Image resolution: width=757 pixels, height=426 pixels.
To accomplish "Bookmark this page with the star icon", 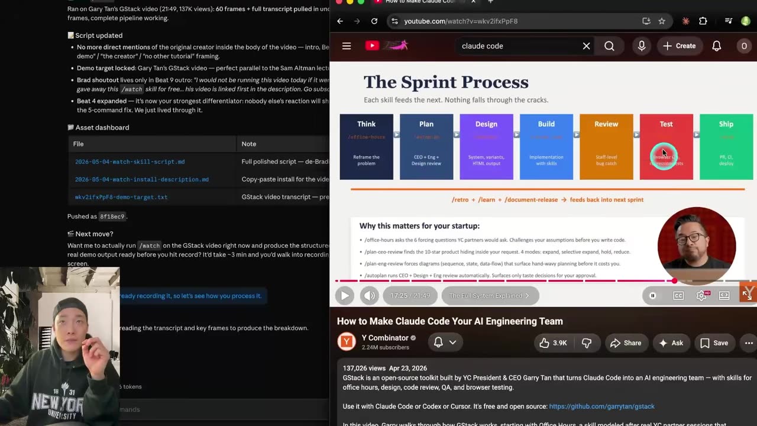I will [662, 21].
